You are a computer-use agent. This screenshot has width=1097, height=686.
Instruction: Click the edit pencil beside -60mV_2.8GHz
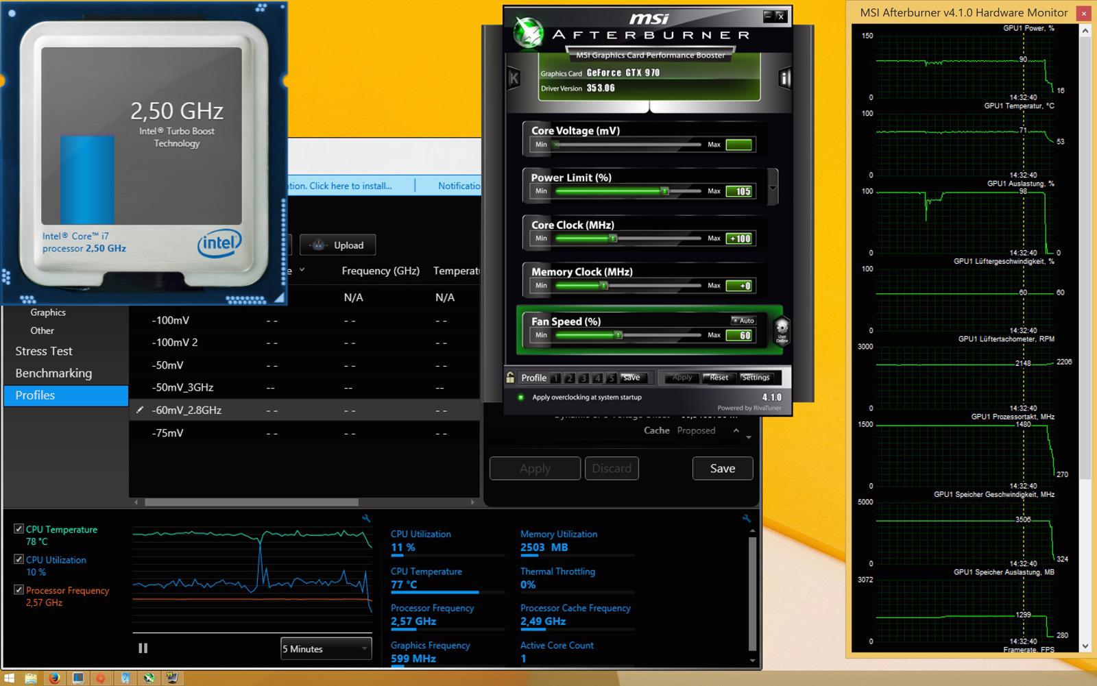(x=140, y=410)
